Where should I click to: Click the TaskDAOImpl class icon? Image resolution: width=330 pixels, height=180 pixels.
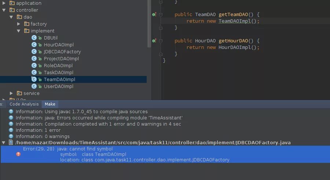34,72
